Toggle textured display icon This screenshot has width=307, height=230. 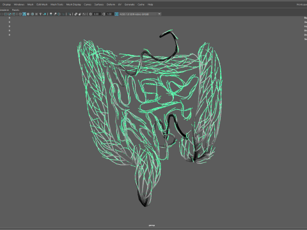36,14
